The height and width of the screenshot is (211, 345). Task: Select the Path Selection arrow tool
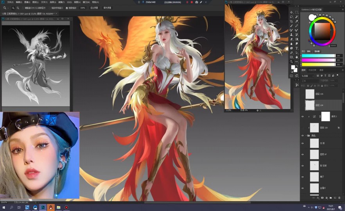coord(296,53)
